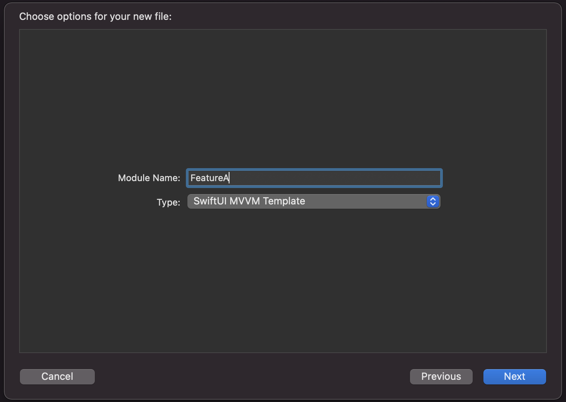Click the FeatureA text in the field
Screen dimensions: 566x402
(209, 178)
